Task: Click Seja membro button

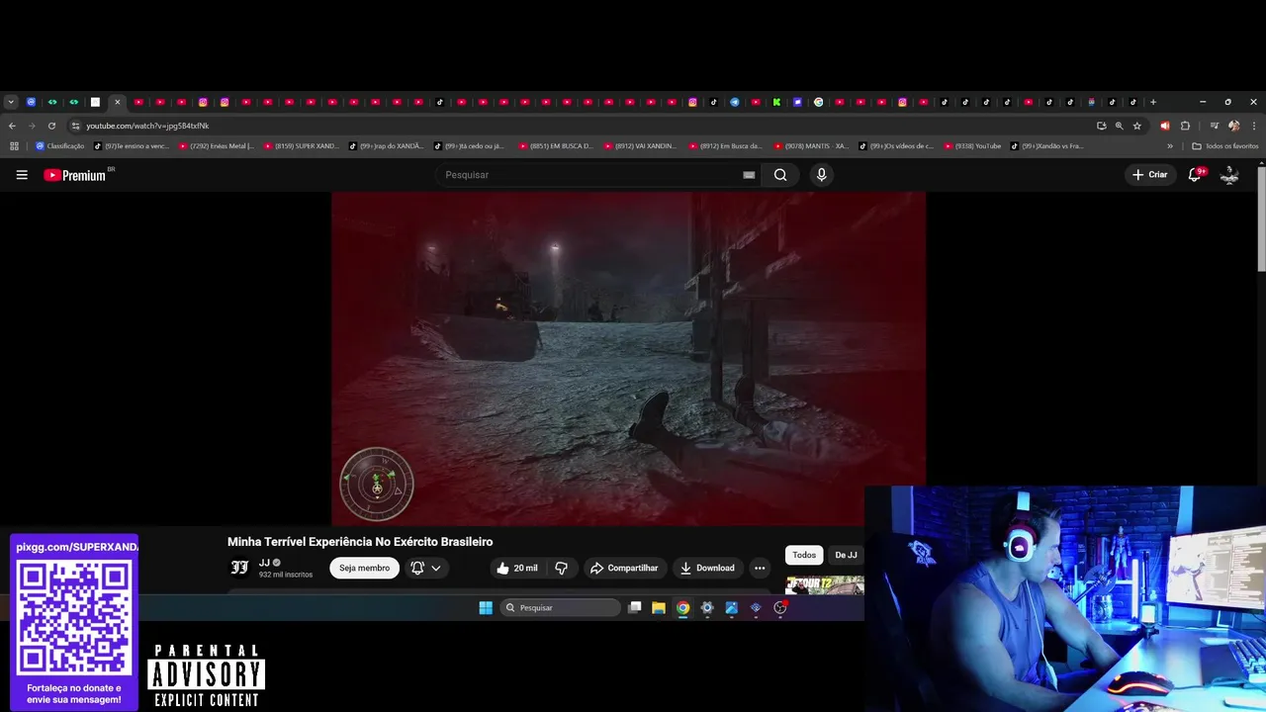Action: point(364,568)
